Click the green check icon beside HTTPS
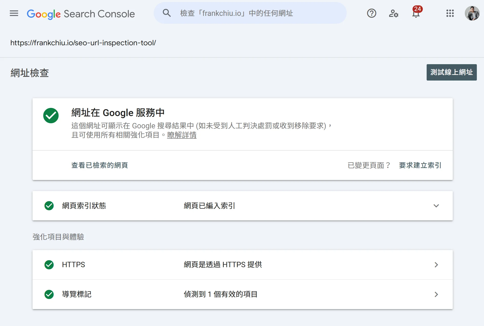 pos(49,265)
